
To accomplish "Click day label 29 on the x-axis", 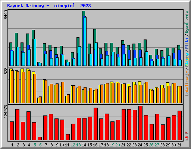I will pos(168,145).
